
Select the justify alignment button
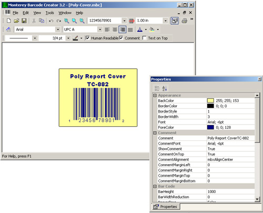pyautogui.click(x=130, y=29)
